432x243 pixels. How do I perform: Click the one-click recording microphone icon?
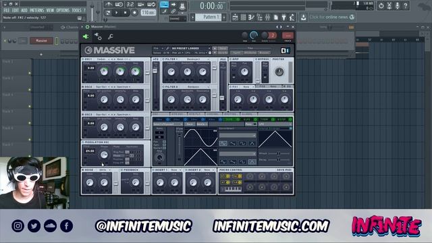pos(398,5)
